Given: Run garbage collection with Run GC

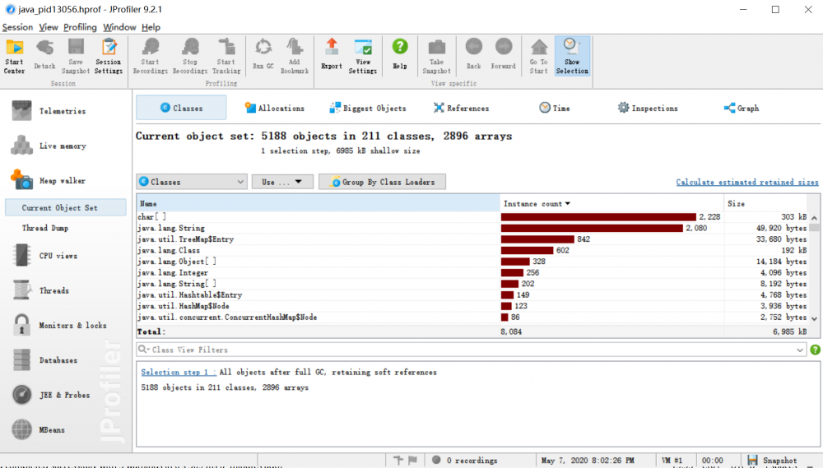Looking at the screenshot, I should click(263, 54).
